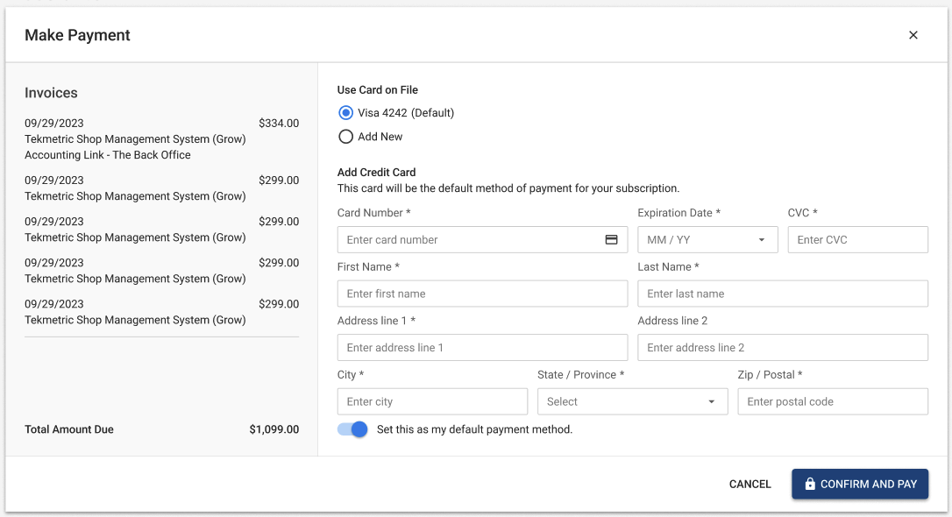Click the 'Total Amount Due' label
Viewport: 952px width, 517px height.
point(69,429)
